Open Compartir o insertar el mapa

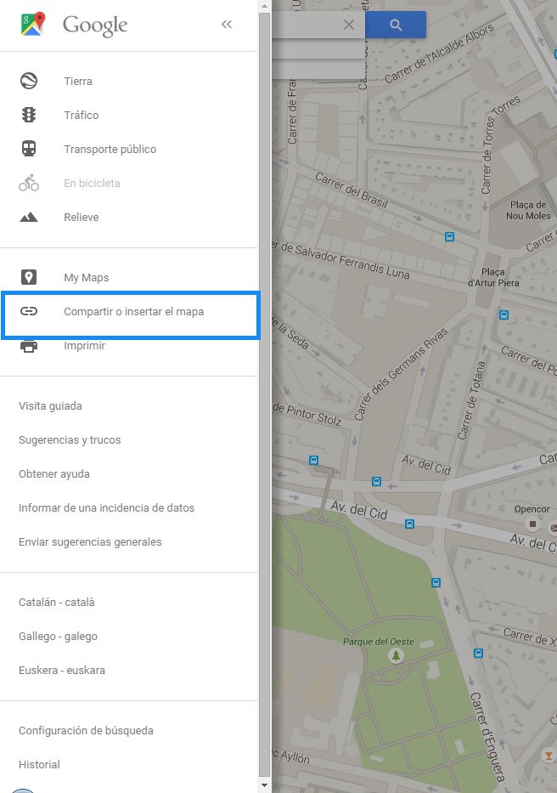click(133, 312)
